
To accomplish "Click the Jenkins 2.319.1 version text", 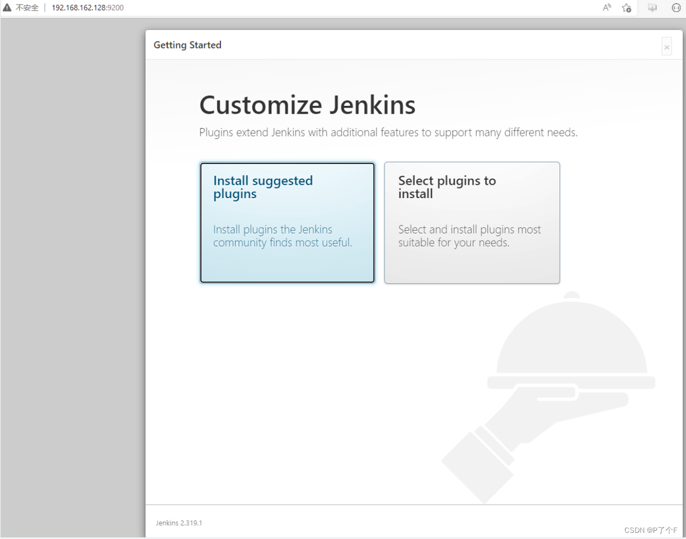I will point(179,523).
